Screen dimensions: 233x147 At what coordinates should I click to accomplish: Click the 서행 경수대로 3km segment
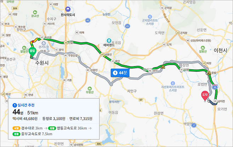click(x=28, y=128)
